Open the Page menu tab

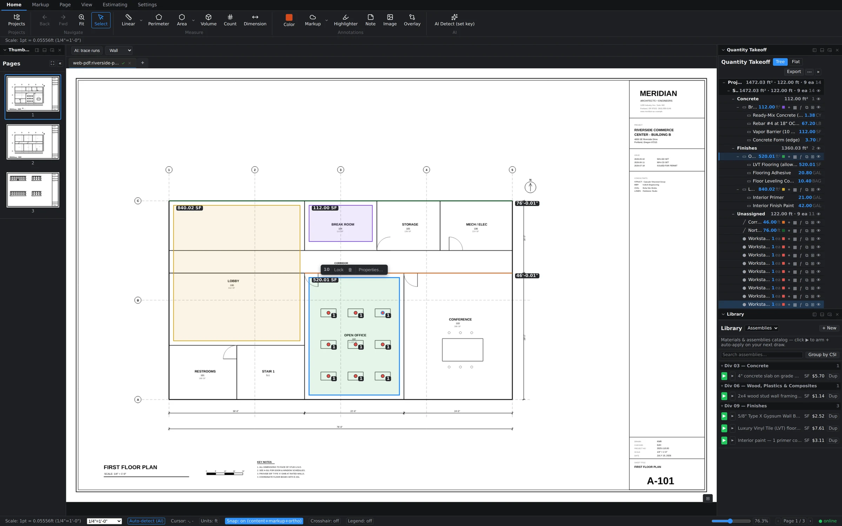coord(65,5)
